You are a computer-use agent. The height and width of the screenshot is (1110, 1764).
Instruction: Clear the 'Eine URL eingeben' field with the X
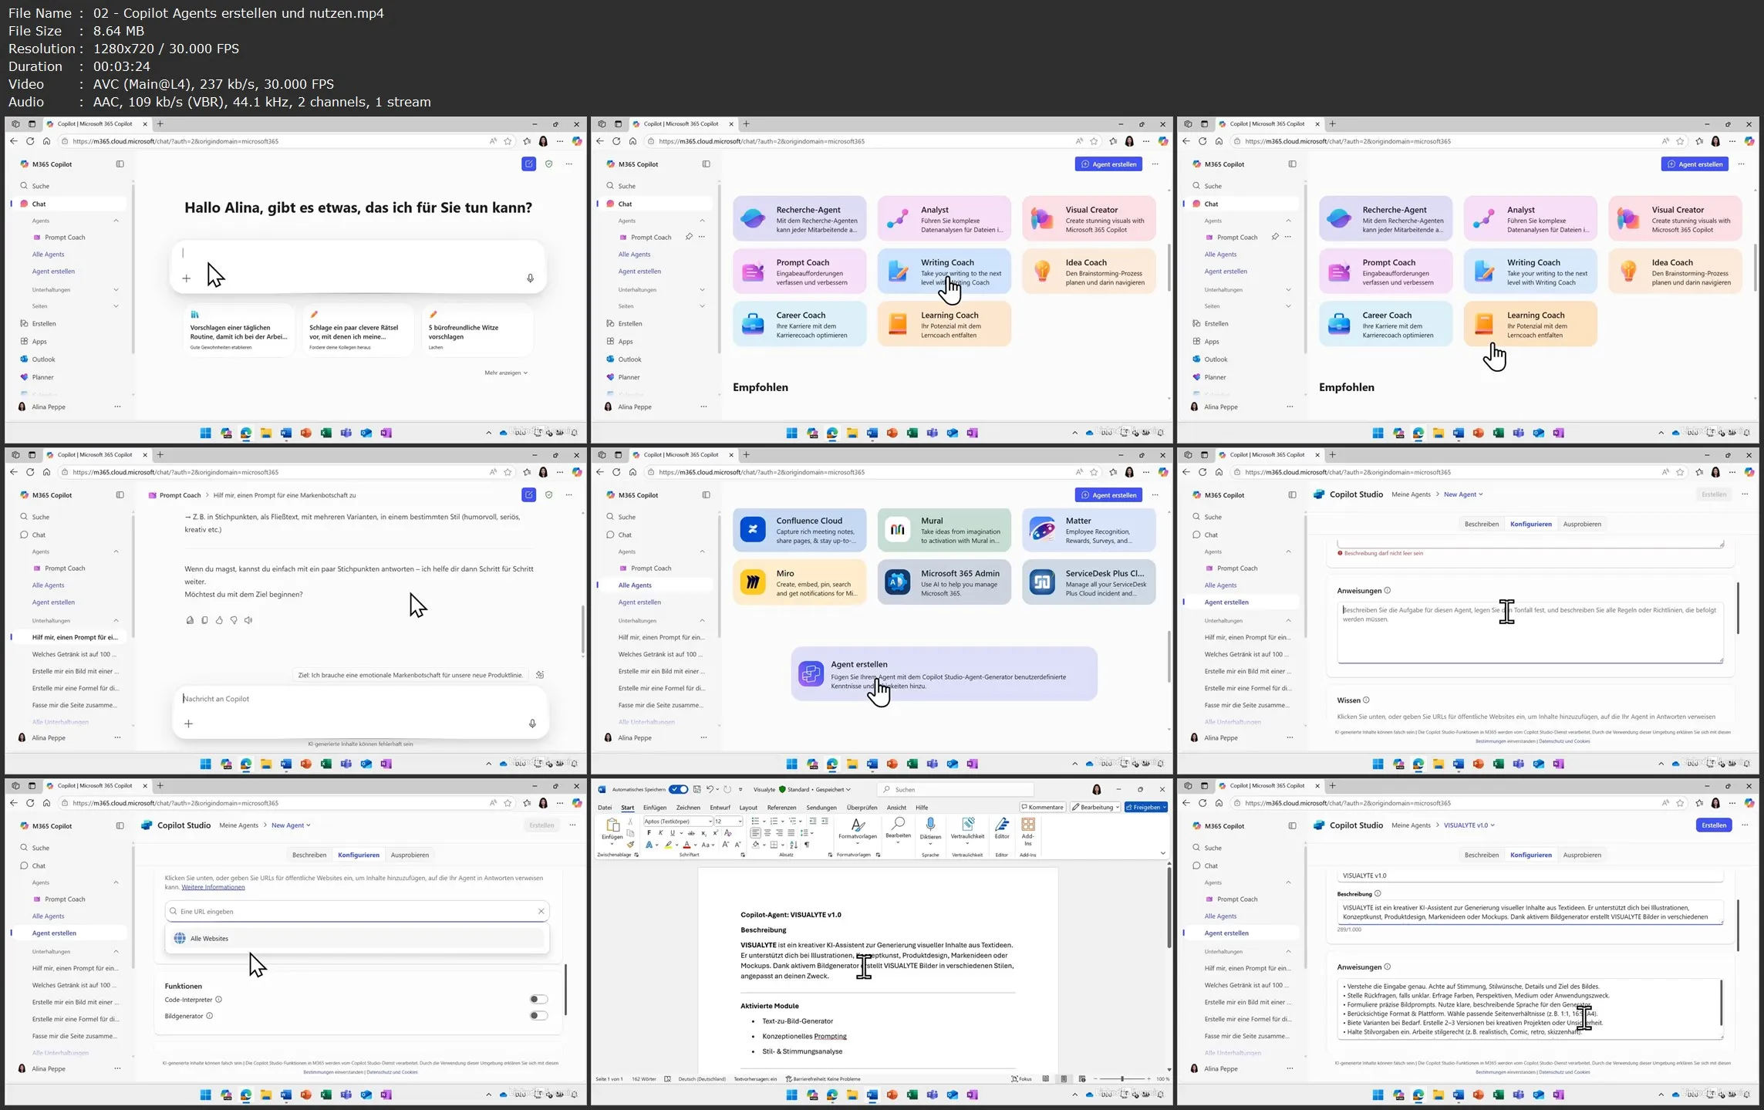(541, 911)
